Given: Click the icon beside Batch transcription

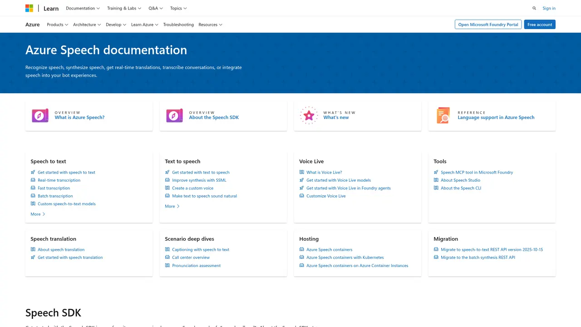Looking at the screenshot, I should pyautogui.click(x=33, y=196).
